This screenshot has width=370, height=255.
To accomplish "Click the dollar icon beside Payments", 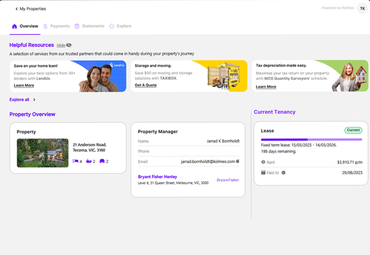I will point(45,26).
